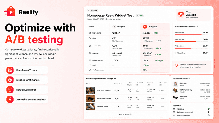The height and width of the screenshot is (123, 219).
Task: Click the 96% confidence level value
Action: pos(144,70)
